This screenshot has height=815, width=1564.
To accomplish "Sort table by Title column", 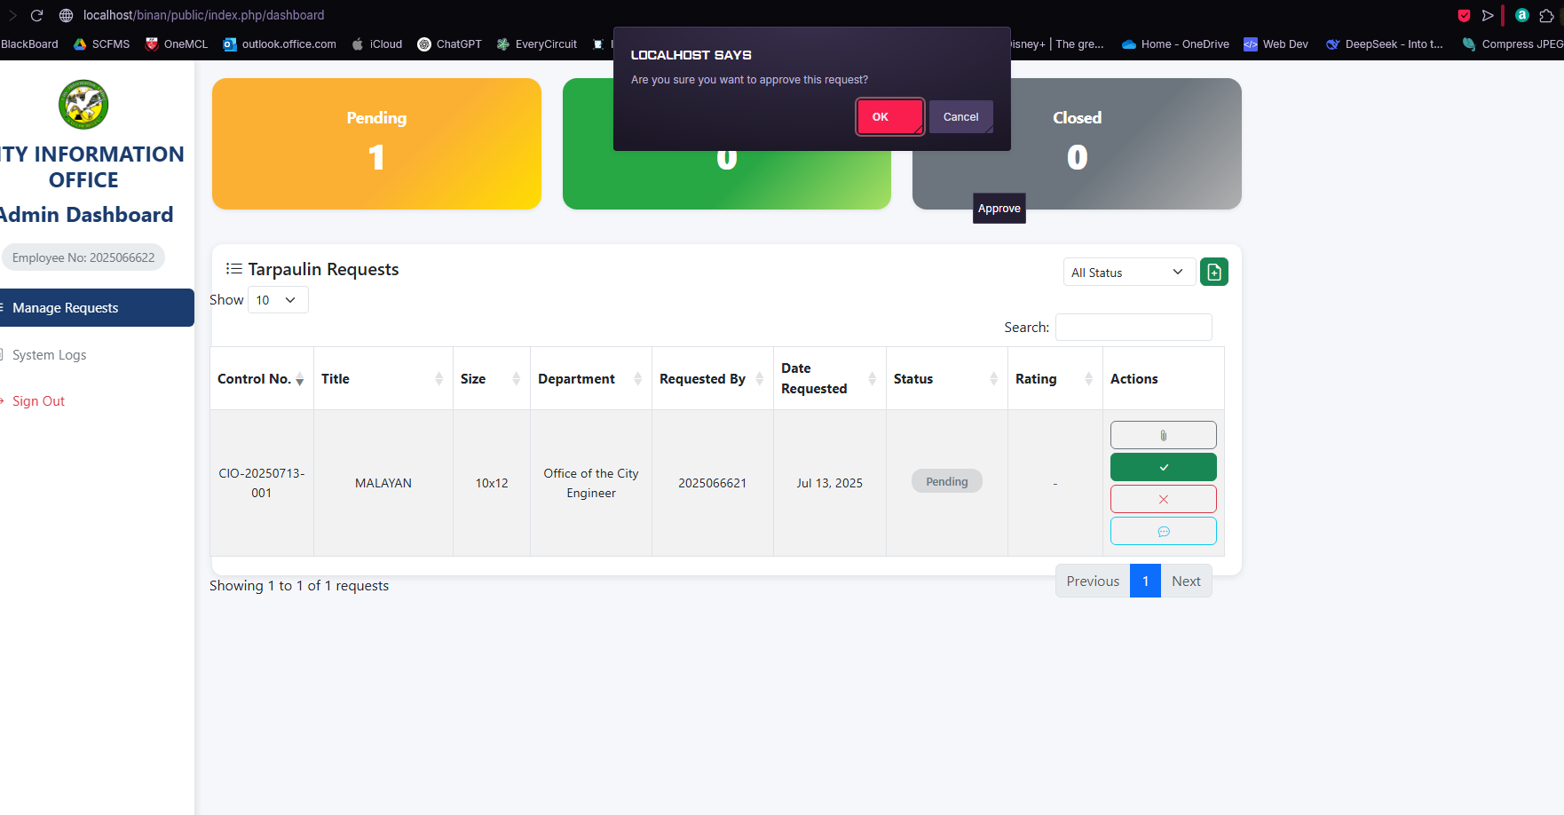I will point(383,378).
